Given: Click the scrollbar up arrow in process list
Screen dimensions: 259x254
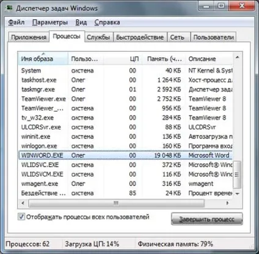Looking at the screenshot, I should (x=238, y=57).
